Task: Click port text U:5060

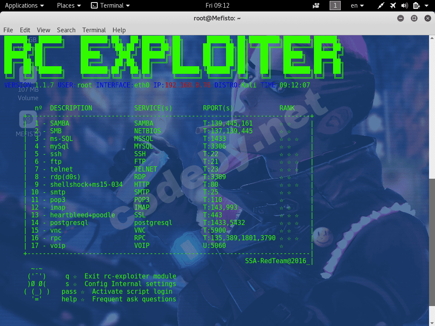Action: 215,245
